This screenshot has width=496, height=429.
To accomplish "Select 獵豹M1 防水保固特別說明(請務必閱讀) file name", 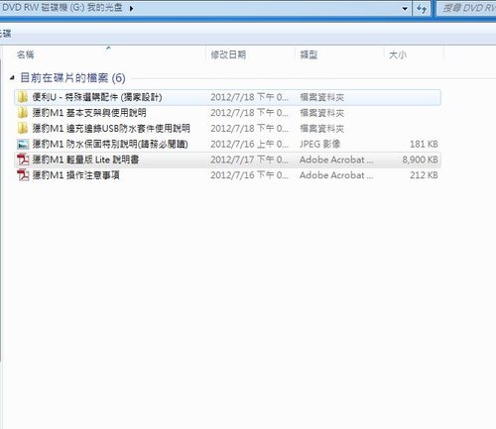I will [110, 144].
